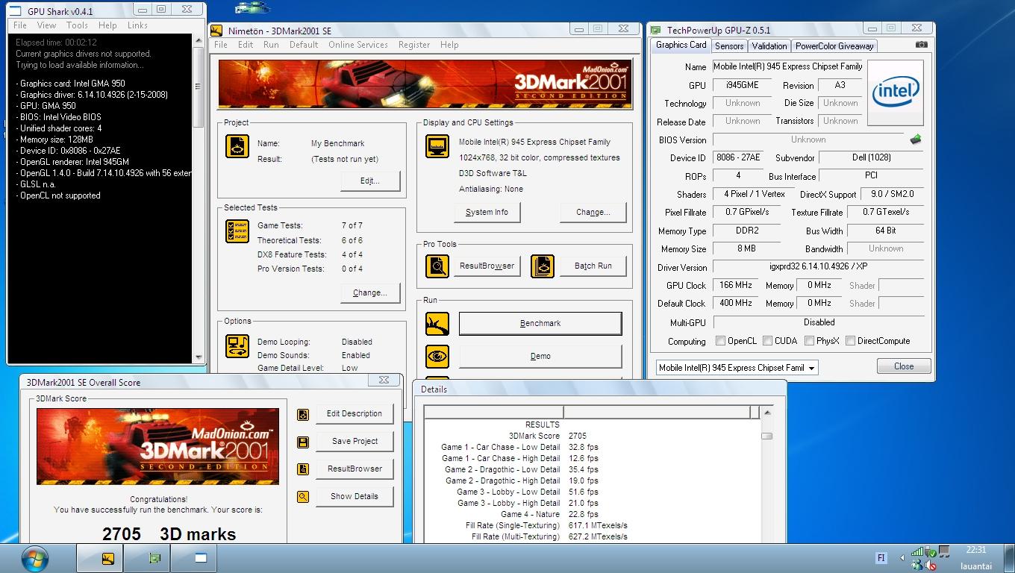
Task: Switch to the Validation tab in GPU-Z
Action: coord(769,46)
